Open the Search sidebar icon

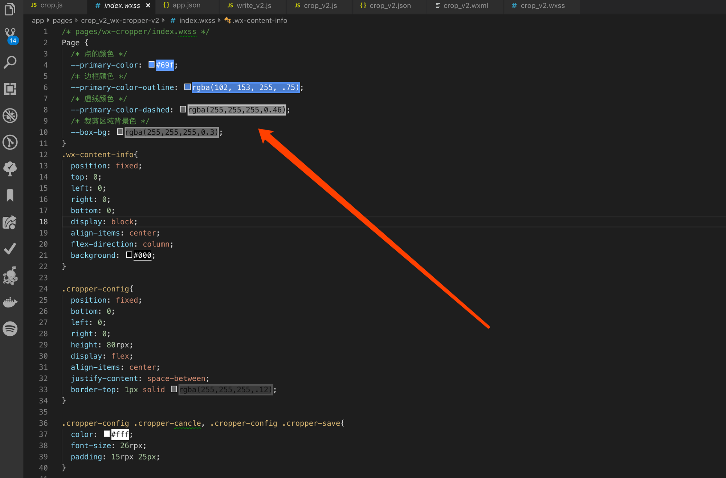(10, 62)
